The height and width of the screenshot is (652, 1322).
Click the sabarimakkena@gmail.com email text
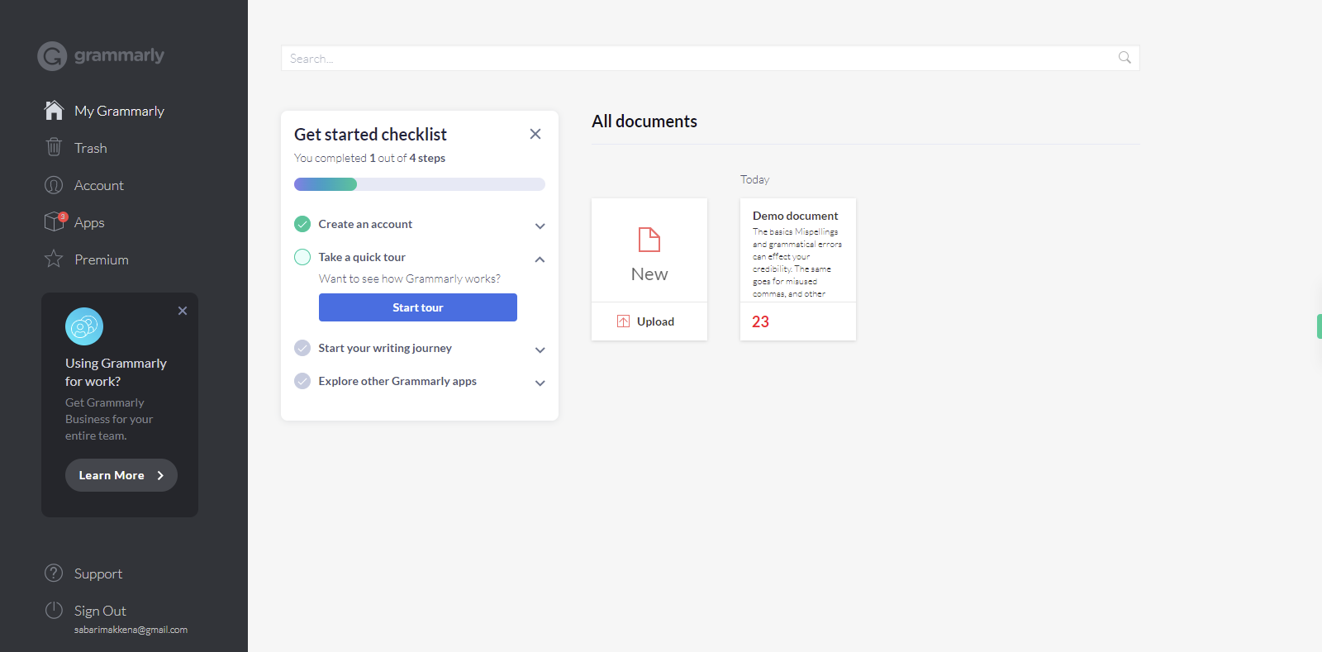(131, 630)
